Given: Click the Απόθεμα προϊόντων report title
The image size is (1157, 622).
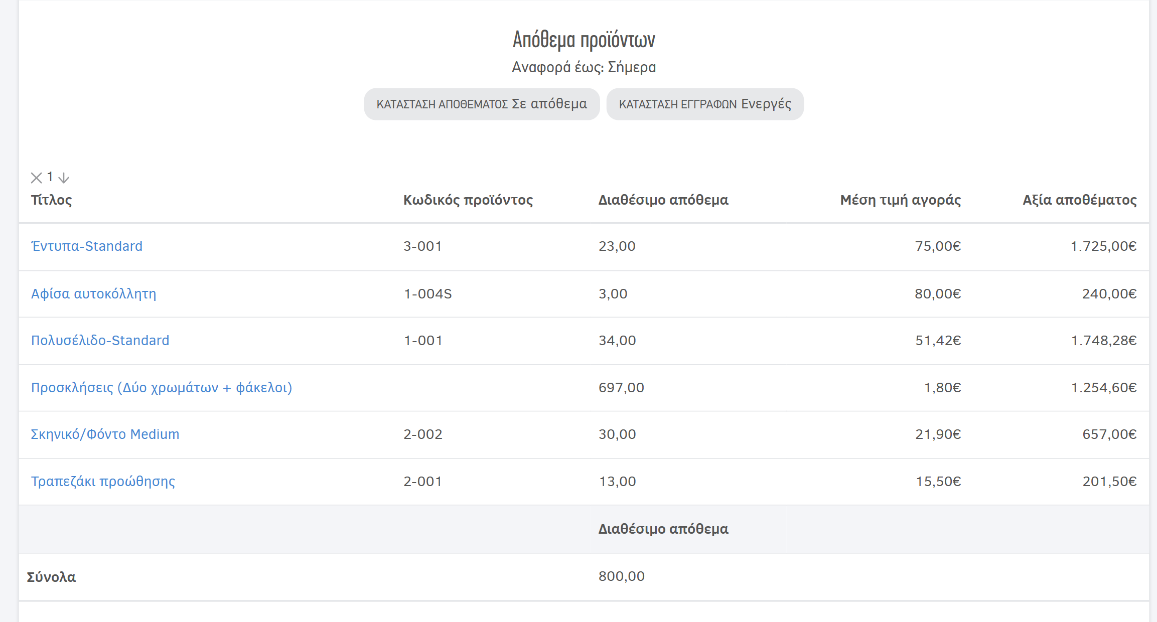Looking at the screenshot, I should (584, 40).
